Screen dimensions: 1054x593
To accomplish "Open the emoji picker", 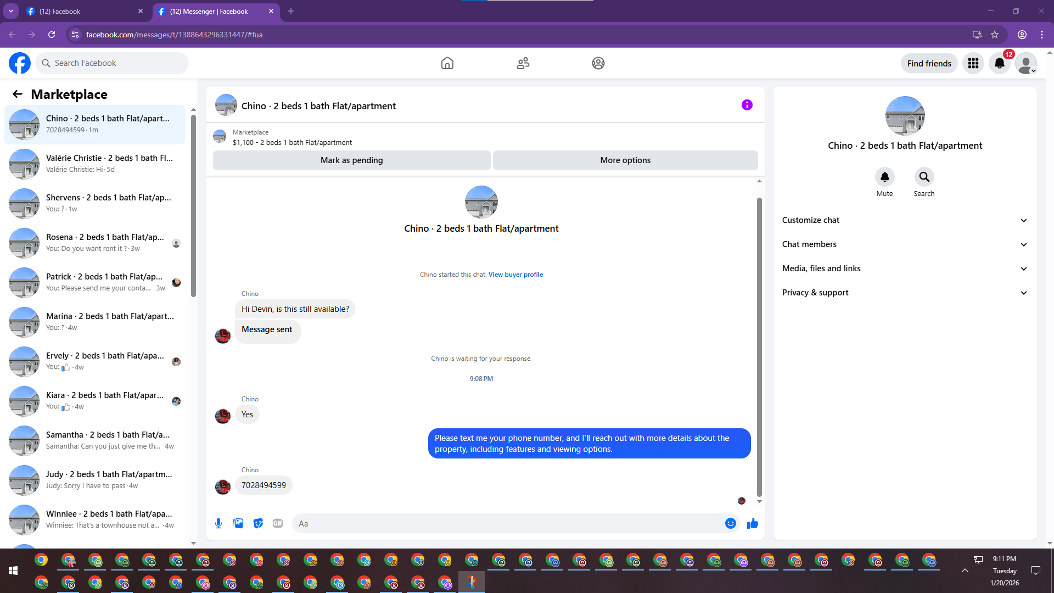I will (731, 523).
